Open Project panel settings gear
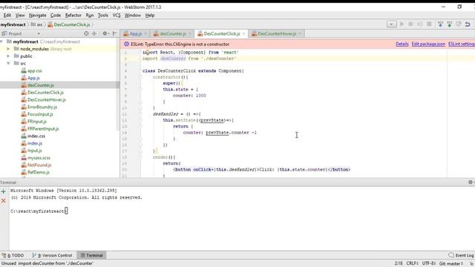Image resolution: width=475 pixels, height=267 pixels. tap(105, 33)
